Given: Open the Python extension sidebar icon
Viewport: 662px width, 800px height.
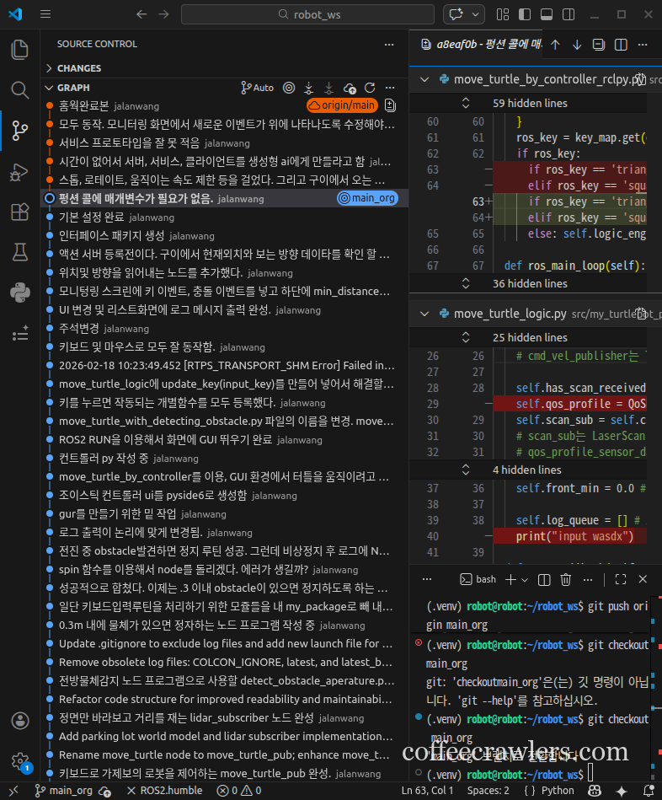Looking at the screenshot, I should tap(19, 293).
